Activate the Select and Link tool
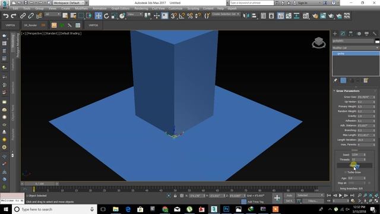Screen dimensions: 380x214 [23, 16]
